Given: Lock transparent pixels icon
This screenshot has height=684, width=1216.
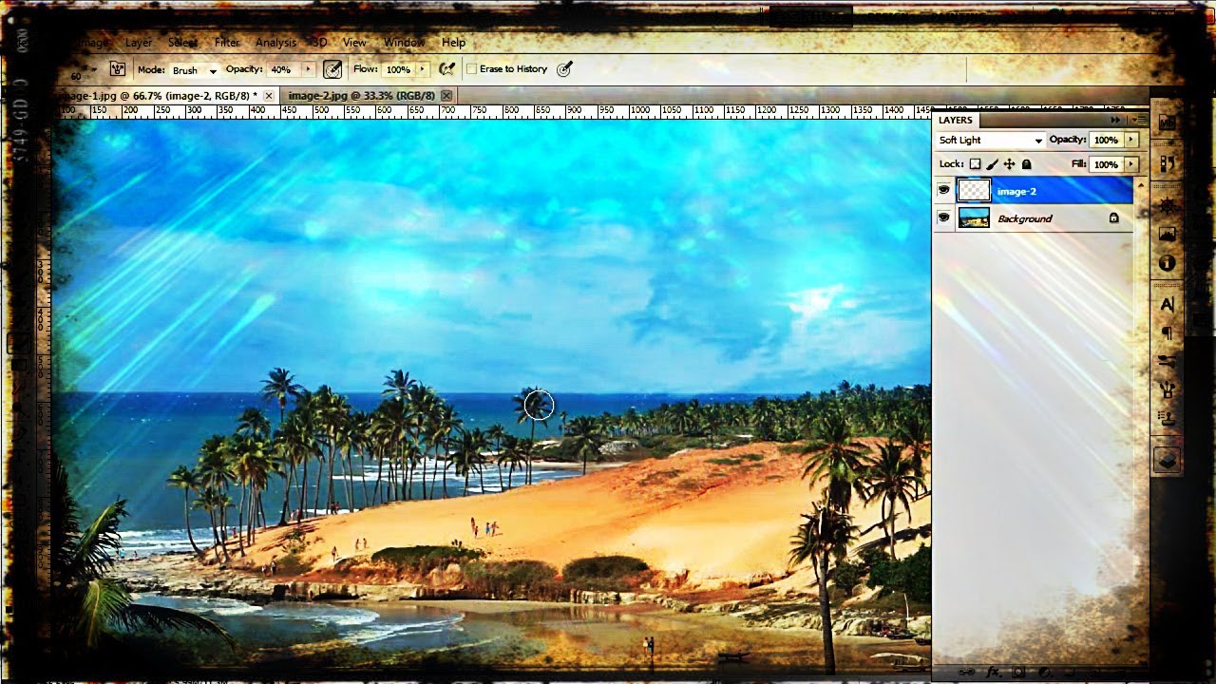Looking at the screenshot, I should pyautogui.click(x=975, y=164).
